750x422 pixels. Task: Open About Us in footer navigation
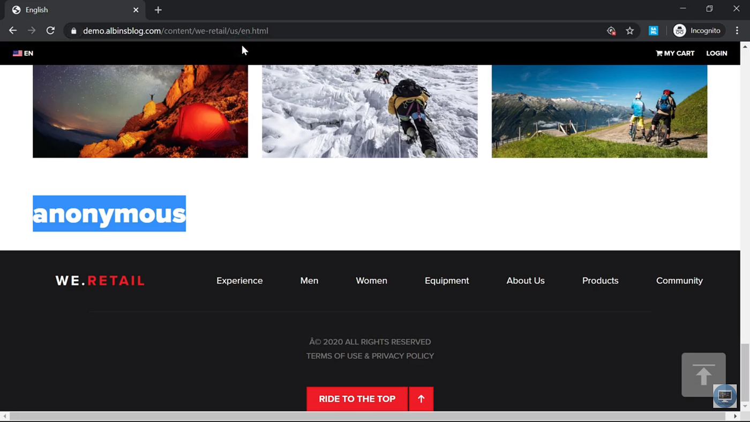526,281
